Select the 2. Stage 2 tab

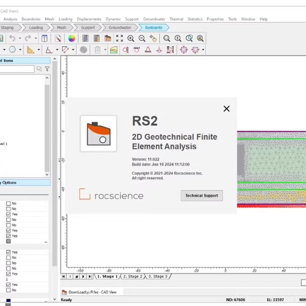pos(133,276)
